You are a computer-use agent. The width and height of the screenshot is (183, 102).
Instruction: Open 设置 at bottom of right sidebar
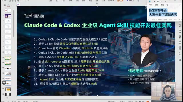180,59
